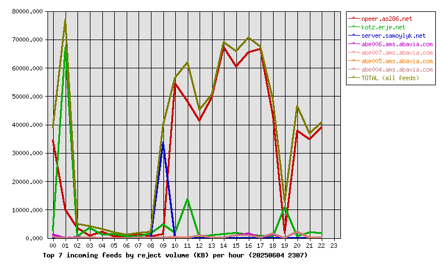
Task: Click the 20000.000 y-axis label
Action: click(x=27, y=182)
